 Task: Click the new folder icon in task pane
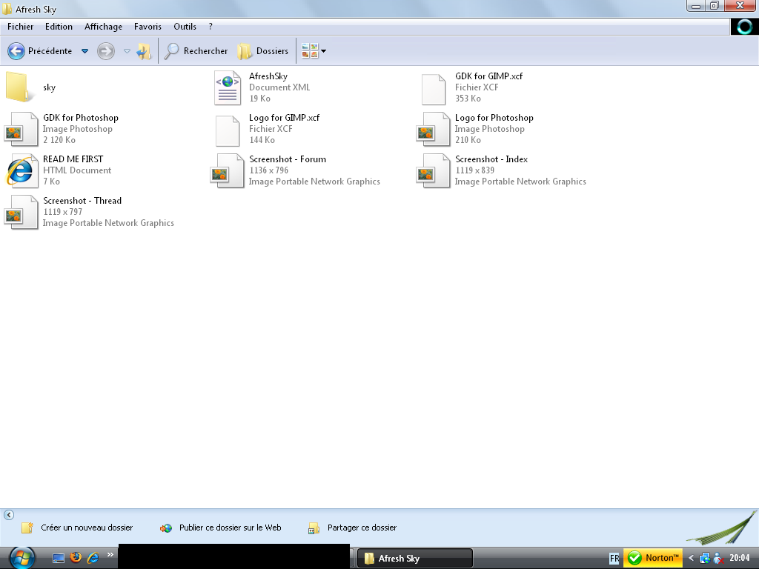[x=27, y=528]
